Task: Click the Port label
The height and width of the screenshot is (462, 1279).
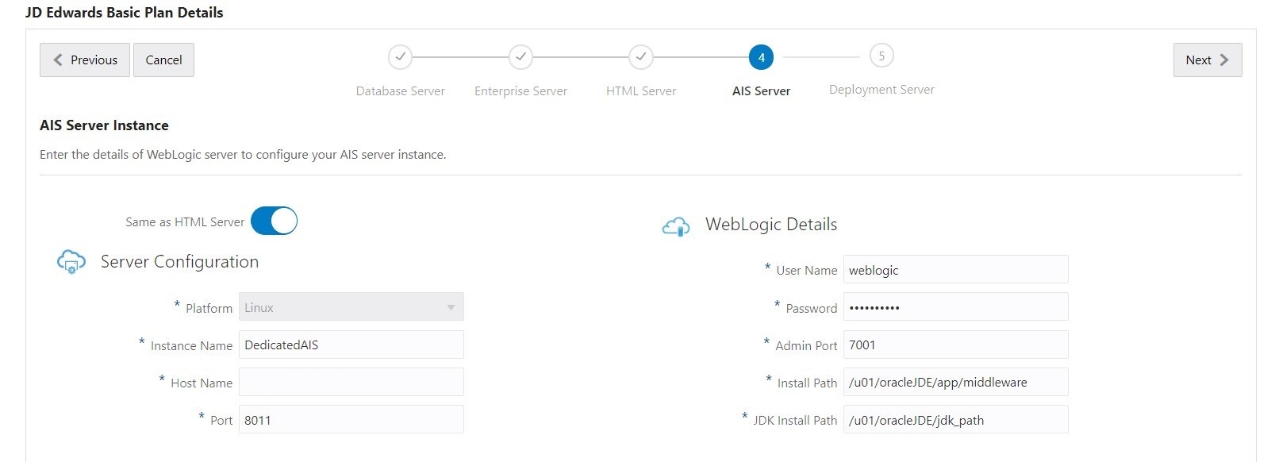Action: pos(221,421)
